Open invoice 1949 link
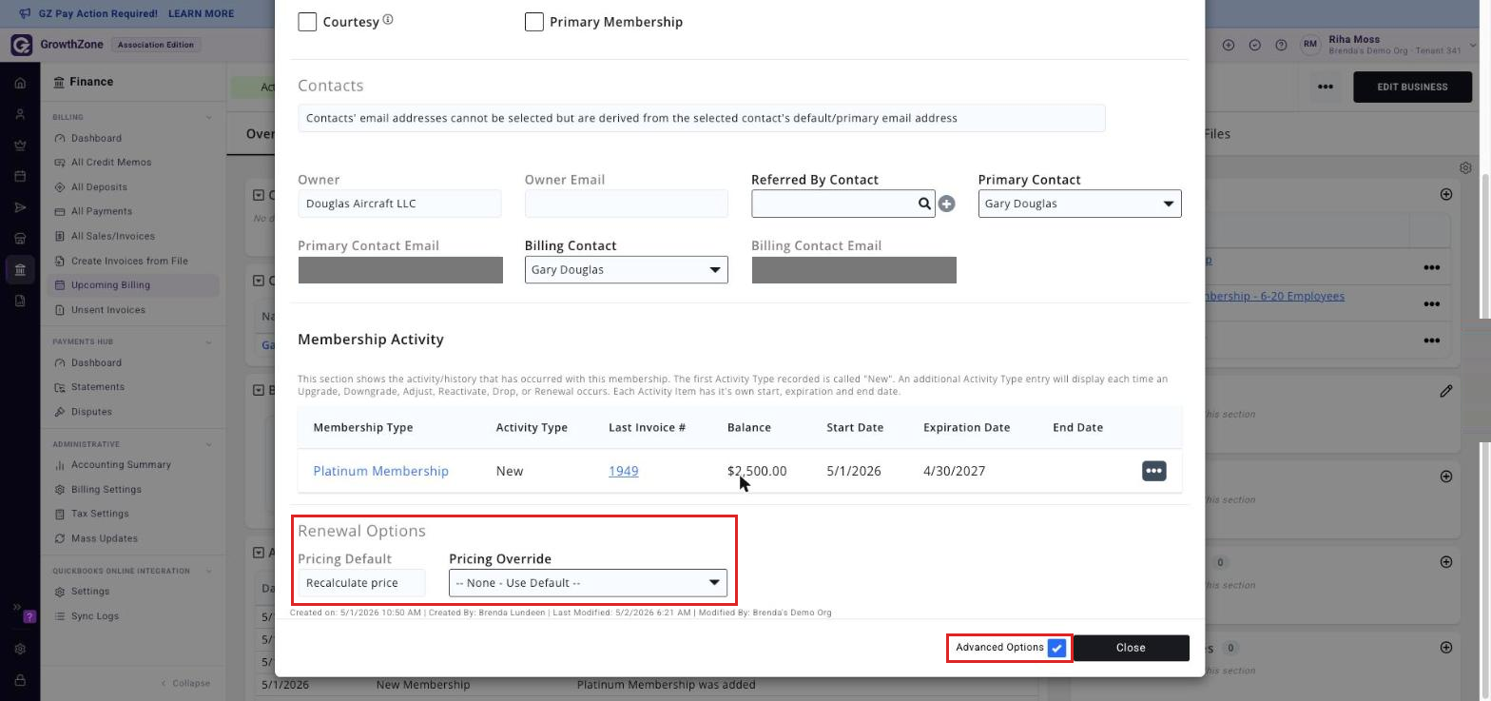This screenshot has width=1491, height=701. pyautogui.click(x=624, y=471)
